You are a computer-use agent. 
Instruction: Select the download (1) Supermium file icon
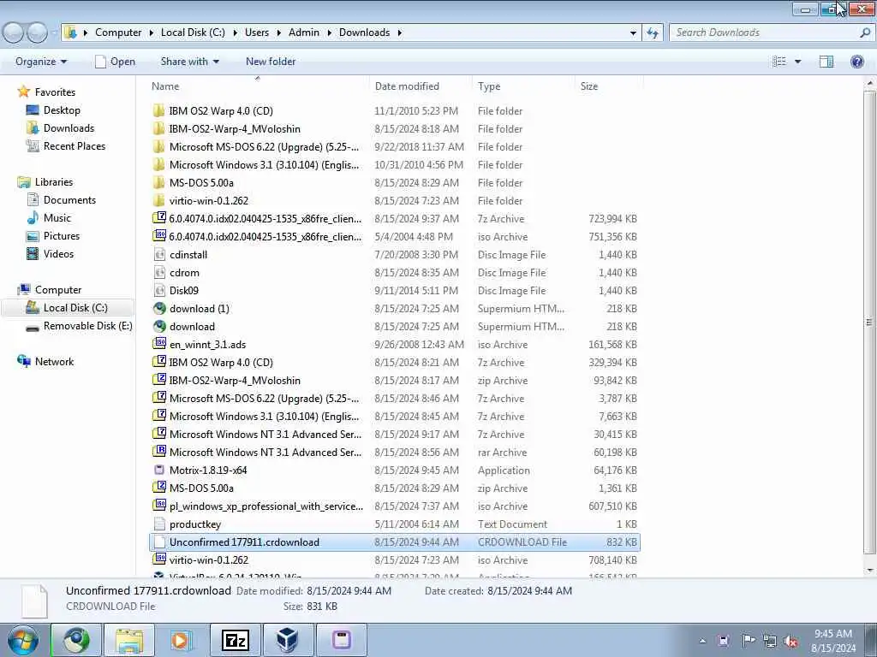pyautogui.click(x=159, y=308)
